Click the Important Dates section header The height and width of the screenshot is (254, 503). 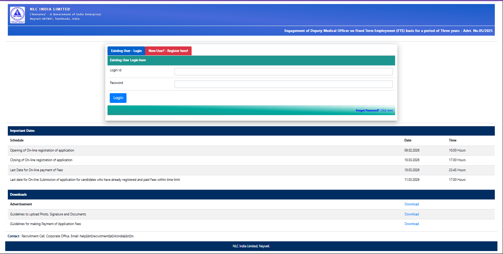pos(22,131)
